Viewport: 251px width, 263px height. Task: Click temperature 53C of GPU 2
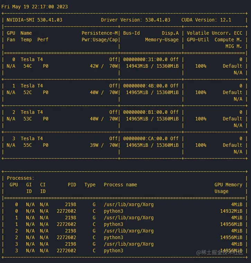[28, 119]
